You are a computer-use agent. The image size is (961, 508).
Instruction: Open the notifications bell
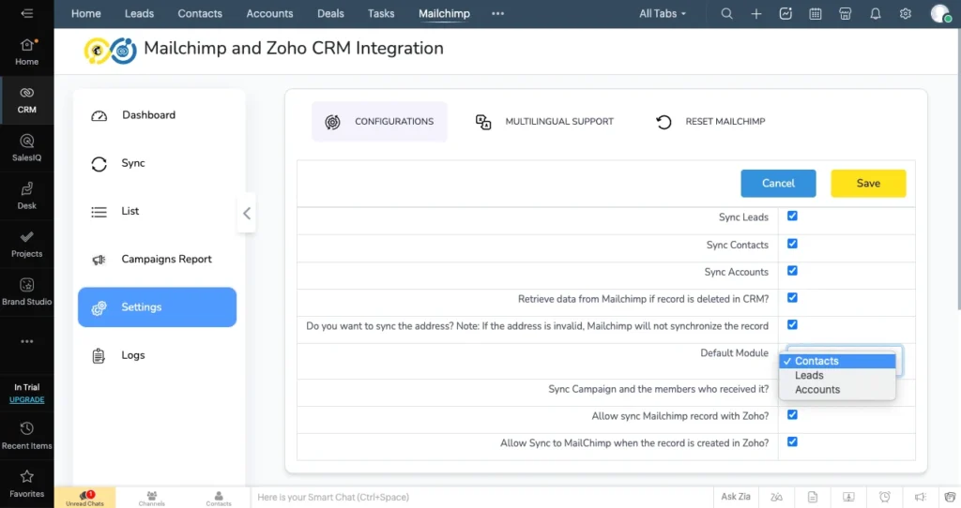(876, 13)
